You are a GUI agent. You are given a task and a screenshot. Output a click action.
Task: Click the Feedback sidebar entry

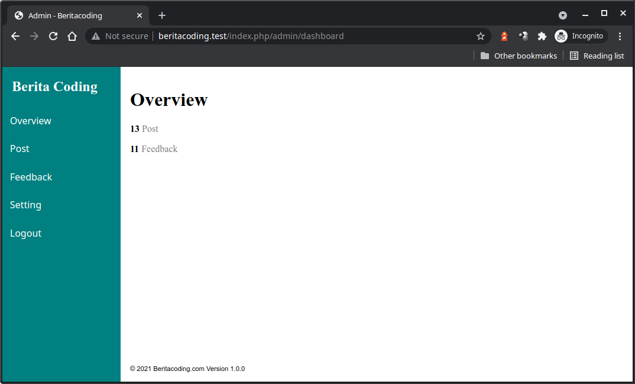point(31,176)
